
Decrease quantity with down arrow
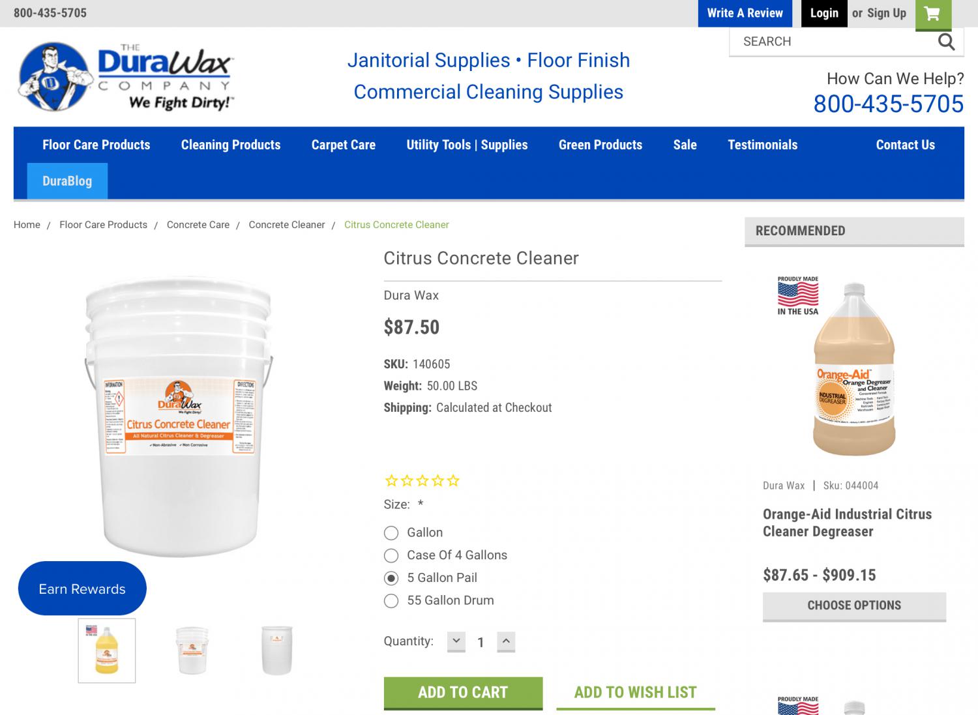(x=456, y=641)
